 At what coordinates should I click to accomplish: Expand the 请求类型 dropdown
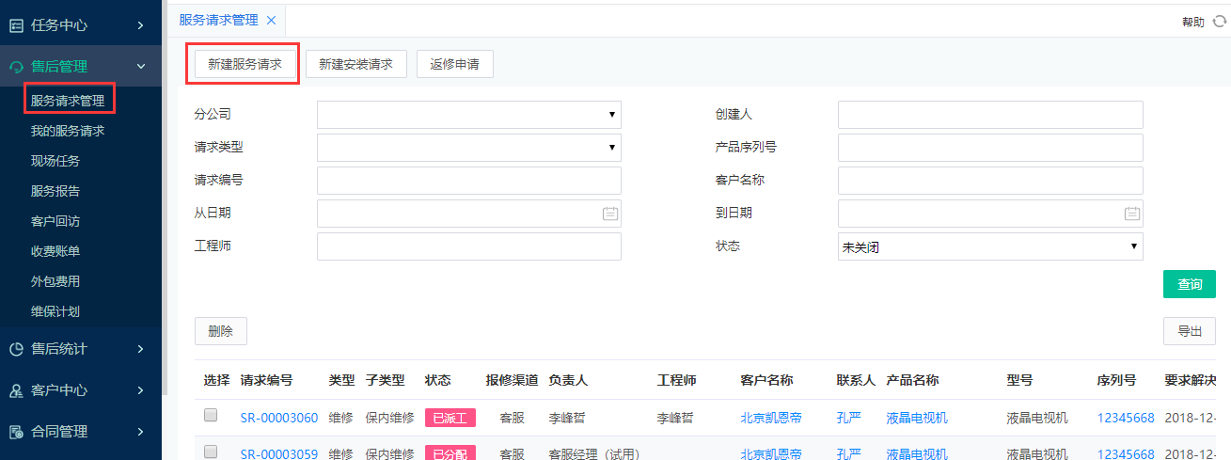[469, 148]
